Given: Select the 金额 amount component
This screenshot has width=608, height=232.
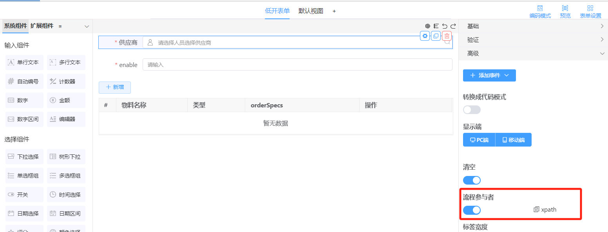Looking at the screenshot, I should [66, 100].
